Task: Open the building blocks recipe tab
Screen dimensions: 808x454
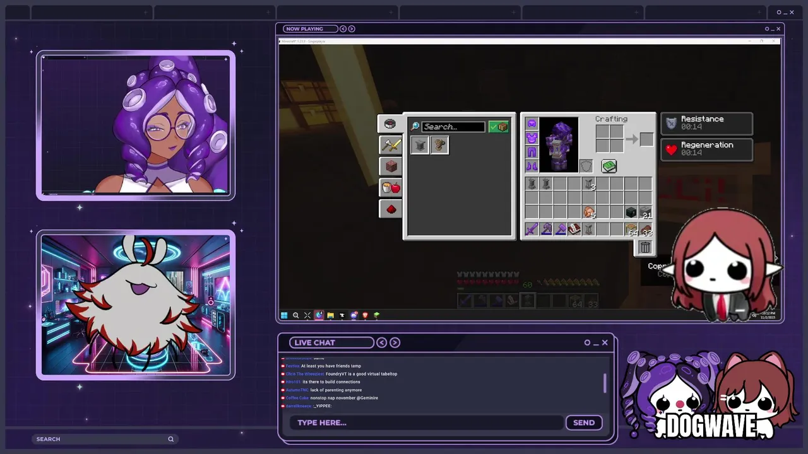Action: (391, 166)
